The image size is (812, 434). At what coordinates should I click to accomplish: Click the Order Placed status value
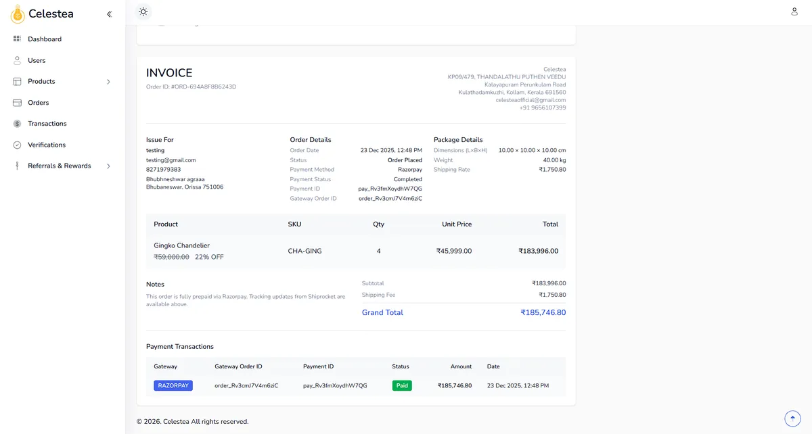(x=405, y=160)
